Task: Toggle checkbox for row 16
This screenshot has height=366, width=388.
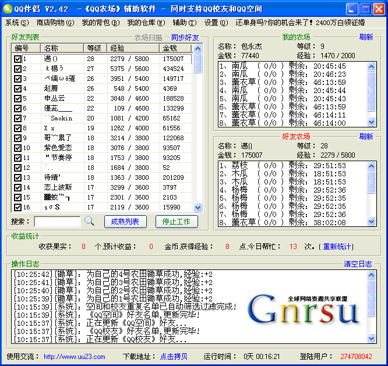Action: pyautogui.click(x=17, y=207)
